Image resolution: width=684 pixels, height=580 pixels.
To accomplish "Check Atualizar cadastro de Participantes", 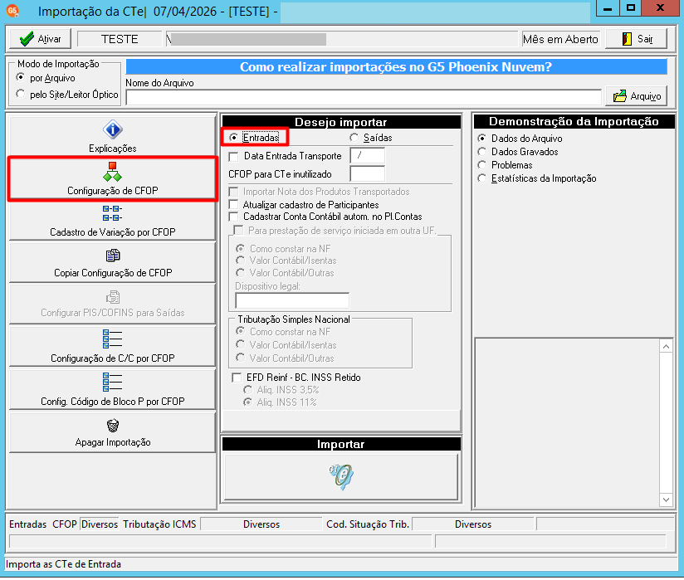I will point(234,204).
